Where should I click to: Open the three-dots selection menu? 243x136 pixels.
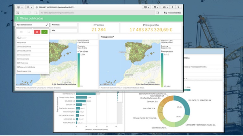[21, 32]
